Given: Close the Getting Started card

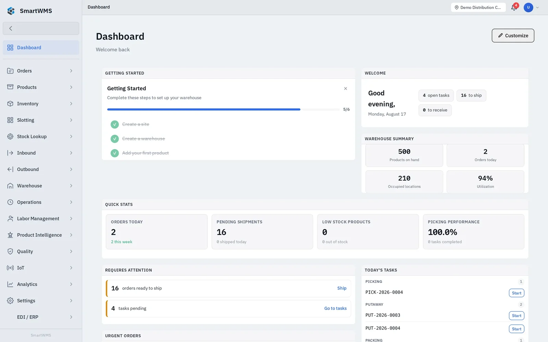Looking at the screenshot, I should 346,89.
